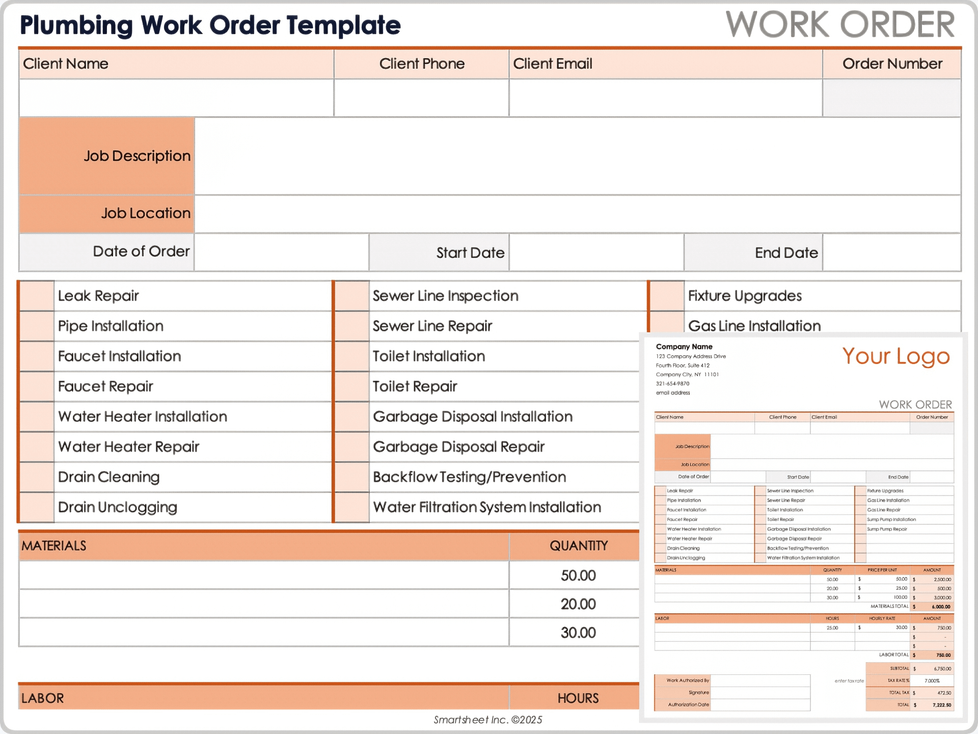
Task: Click the HOURS column header
Action: 575,698
